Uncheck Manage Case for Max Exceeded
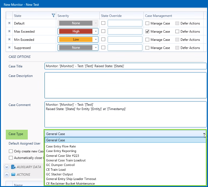 [148, 31]
